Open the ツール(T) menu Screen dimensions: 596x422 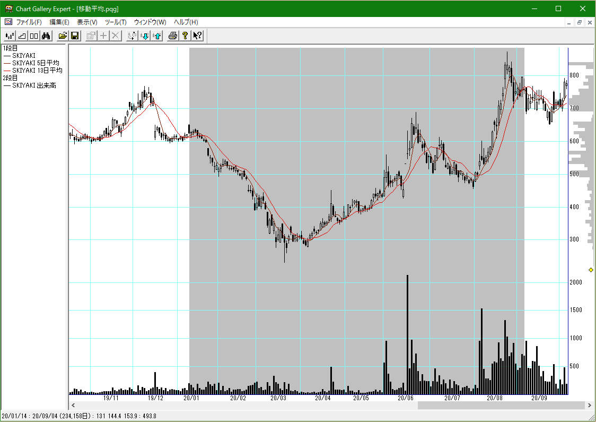tap(116, 22)
